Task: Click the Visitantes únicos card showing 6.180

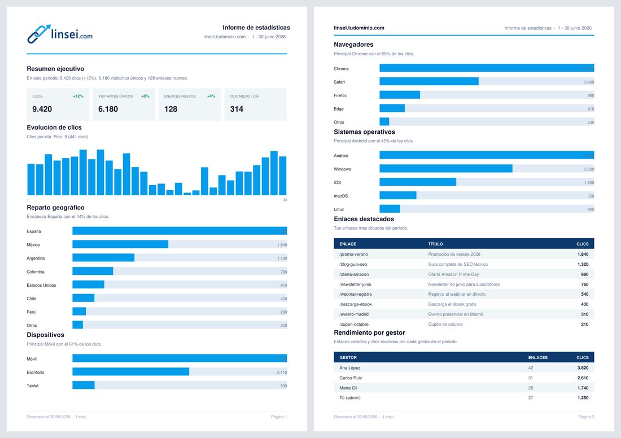Action: tap(124, 104)
